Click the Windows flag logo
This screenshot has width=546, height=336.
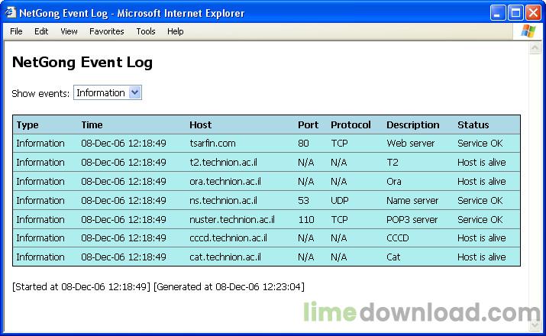click(528, 31)
